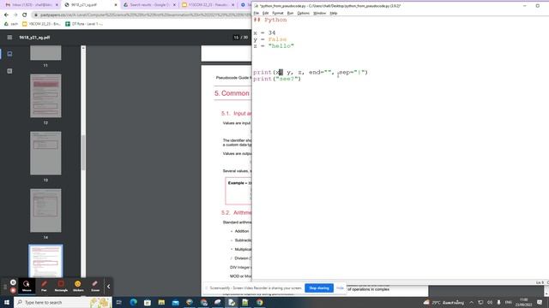Image resolution: width=549 pixels, height=308 pixels.
Task: Select page 14 thumbnail
Action: pyautogui.click(x=45, y=210)
